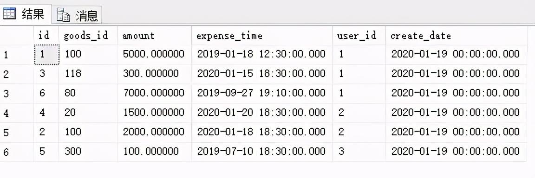The width and height of the screenshot is (535, 178).
Task: Click the messages document icon
Action: (64, 15)
